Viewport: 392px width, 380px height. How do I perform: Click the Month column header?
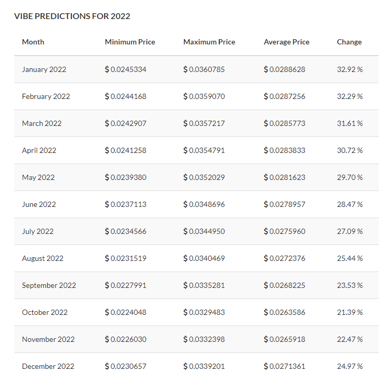pyautogui.click(x=33, y=42)
